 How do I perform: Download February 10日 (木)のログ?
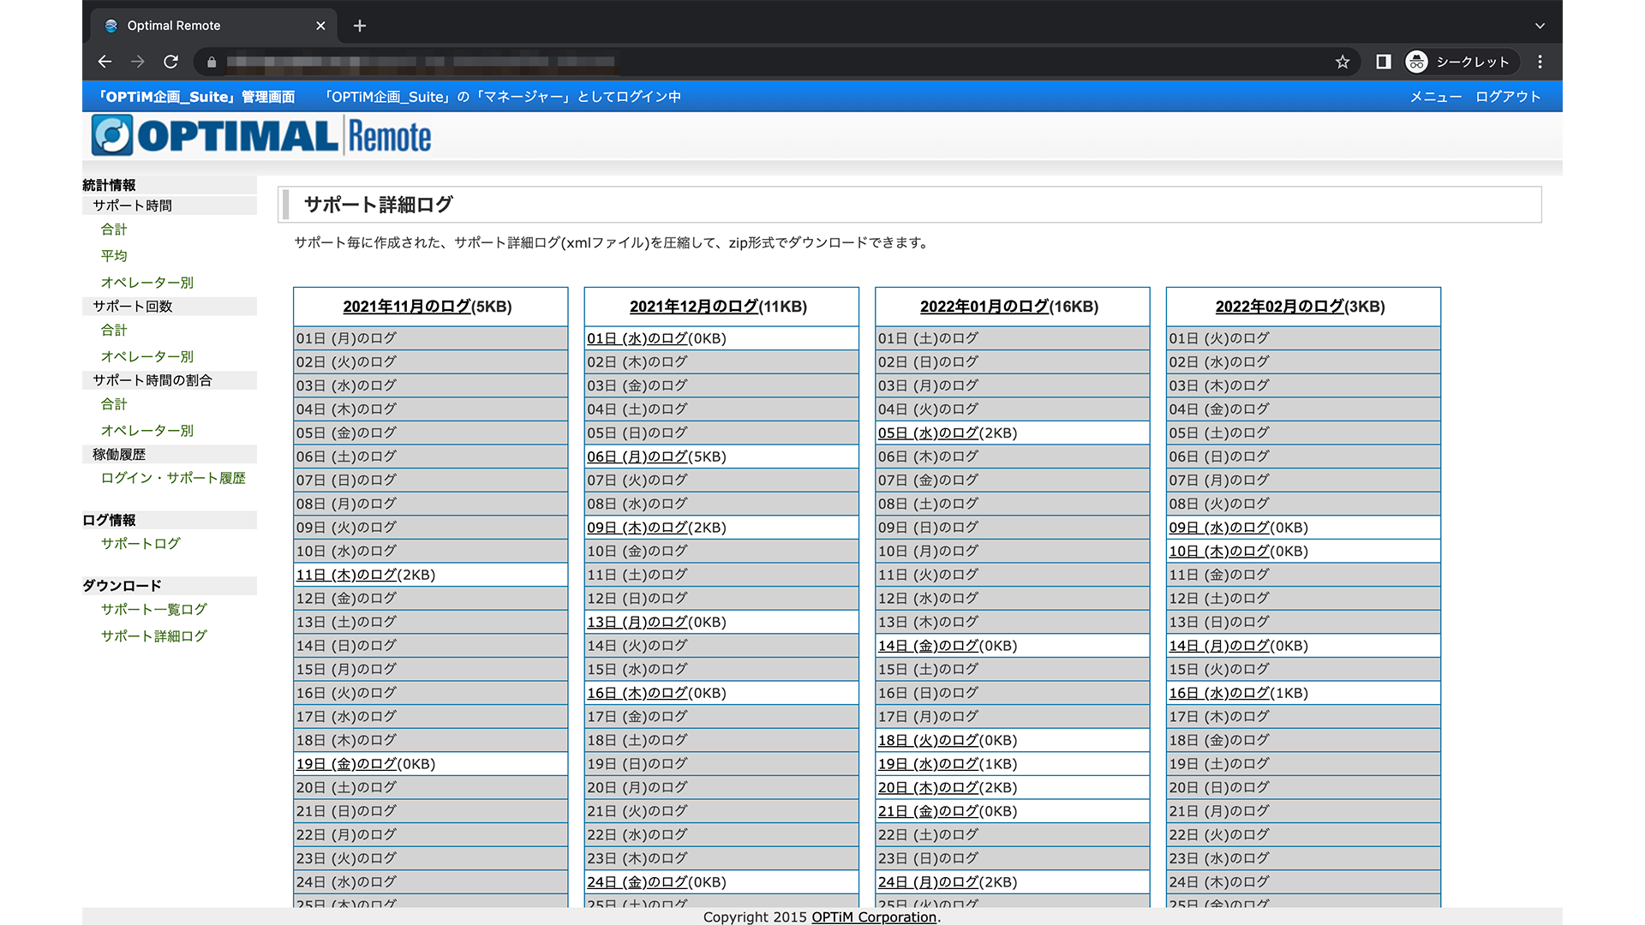tap(1219, 552)
